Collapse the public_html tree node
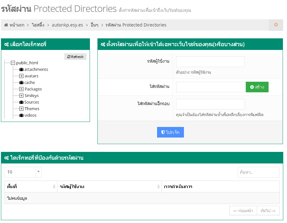The image size is (287, 223). pyautogui.click(x=13, y=63)
